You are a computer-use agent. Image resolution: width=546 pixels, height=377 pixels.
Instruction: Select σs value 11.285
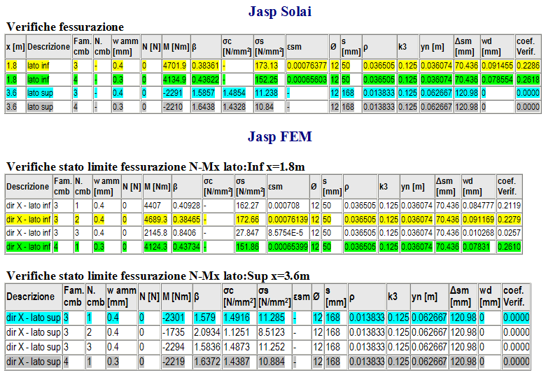click(272, 318)
